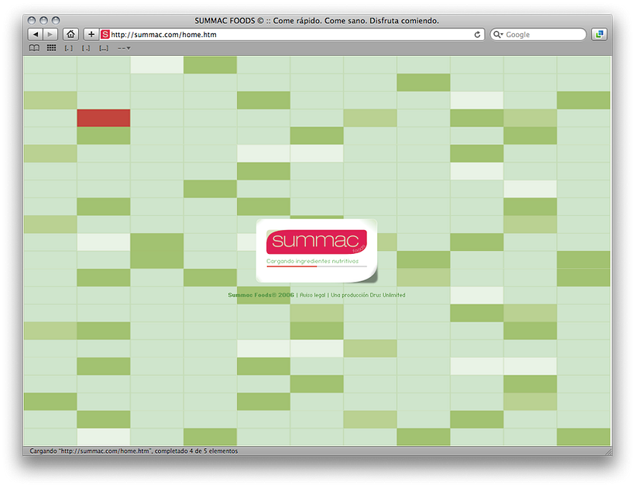Open the first [.] bookmark
Screen dimensions: 635x487
tap(68, 48)
